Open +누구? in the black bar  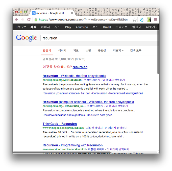pos(21,27)
